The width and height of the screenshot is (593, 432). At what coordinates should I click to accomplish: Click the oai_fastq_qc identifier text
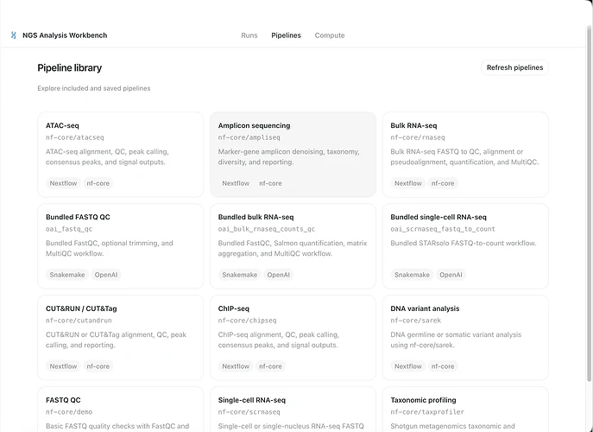(x=69, y=229)
